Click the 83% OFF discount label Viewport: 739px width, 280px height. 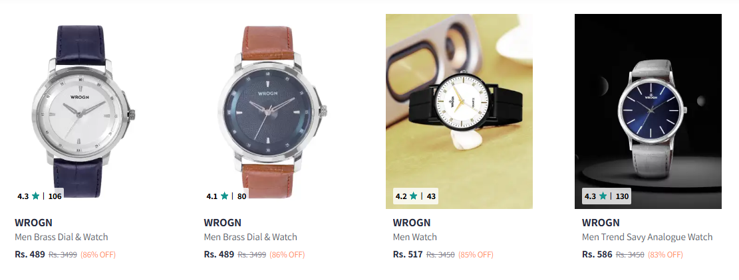tap(665, 255)
